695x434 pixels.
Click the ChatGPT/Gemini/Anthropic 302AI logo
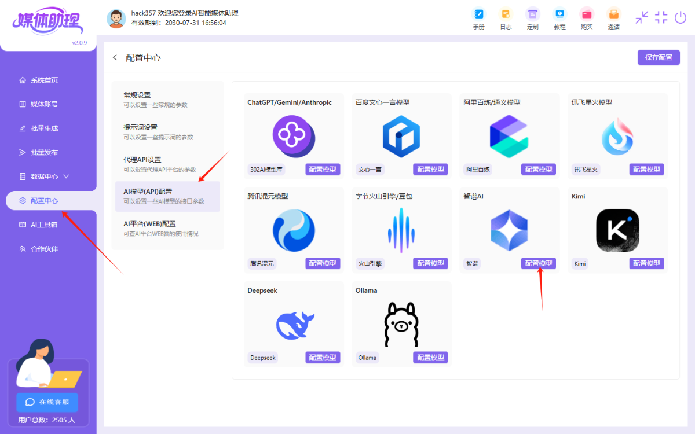click(294, 137)
